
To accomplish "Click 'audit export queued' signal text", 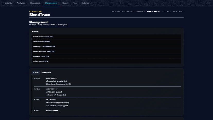I will [x=54, y=92].
